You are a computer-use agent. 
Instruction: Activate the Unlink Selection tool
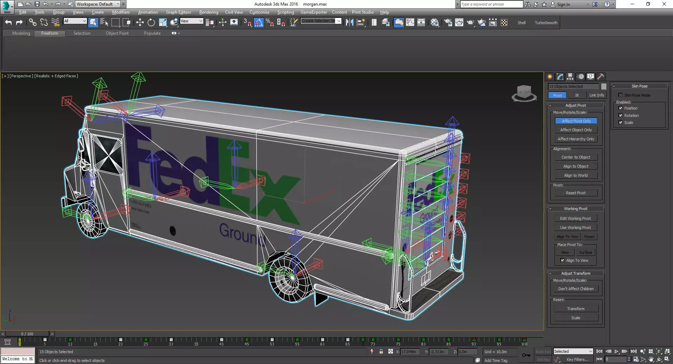click(44, 22)
